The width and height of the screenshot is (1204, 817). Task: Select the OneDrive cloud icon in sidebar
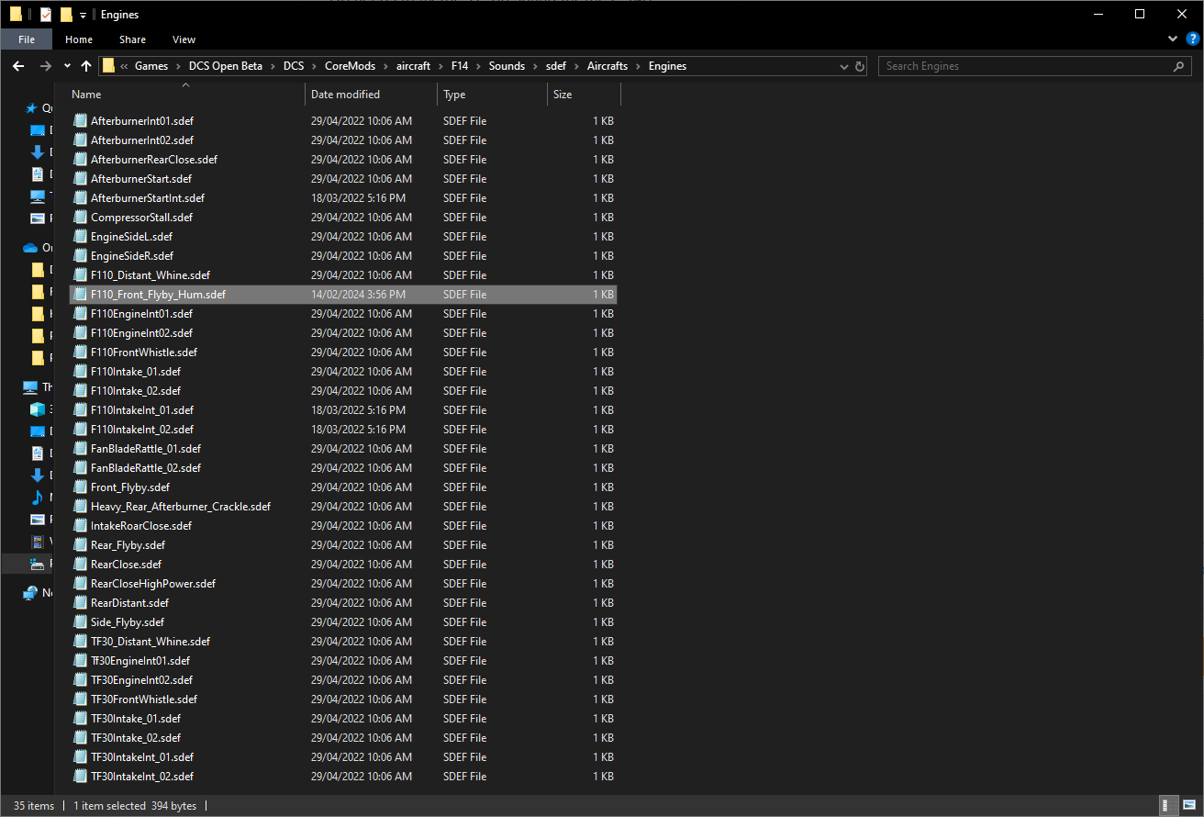[x=30, y=248]
